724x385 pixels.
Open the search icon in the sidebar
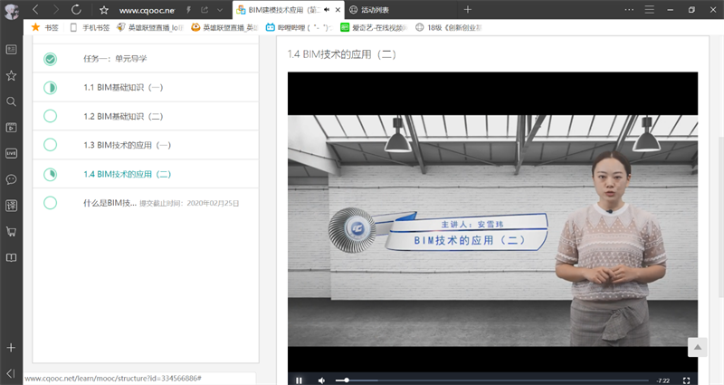pyautogui.click(x=11, y=101)
